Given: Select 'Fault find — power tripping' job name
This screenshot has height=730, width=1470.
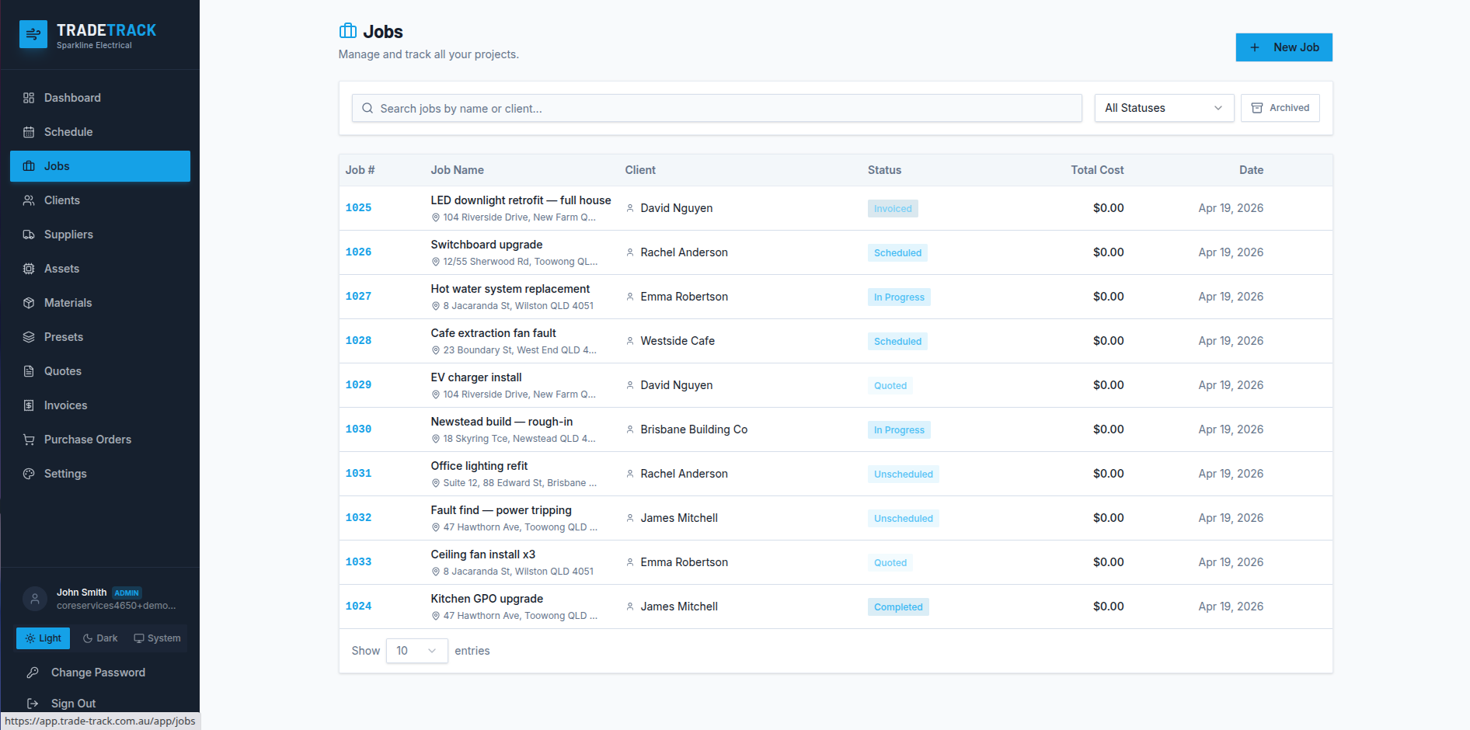Looking at the screenshot, I should coord(501,510).
